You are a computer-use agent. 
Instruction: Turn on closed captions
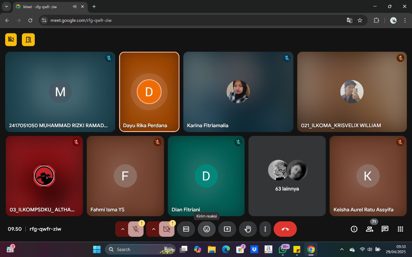coord(186,229)
